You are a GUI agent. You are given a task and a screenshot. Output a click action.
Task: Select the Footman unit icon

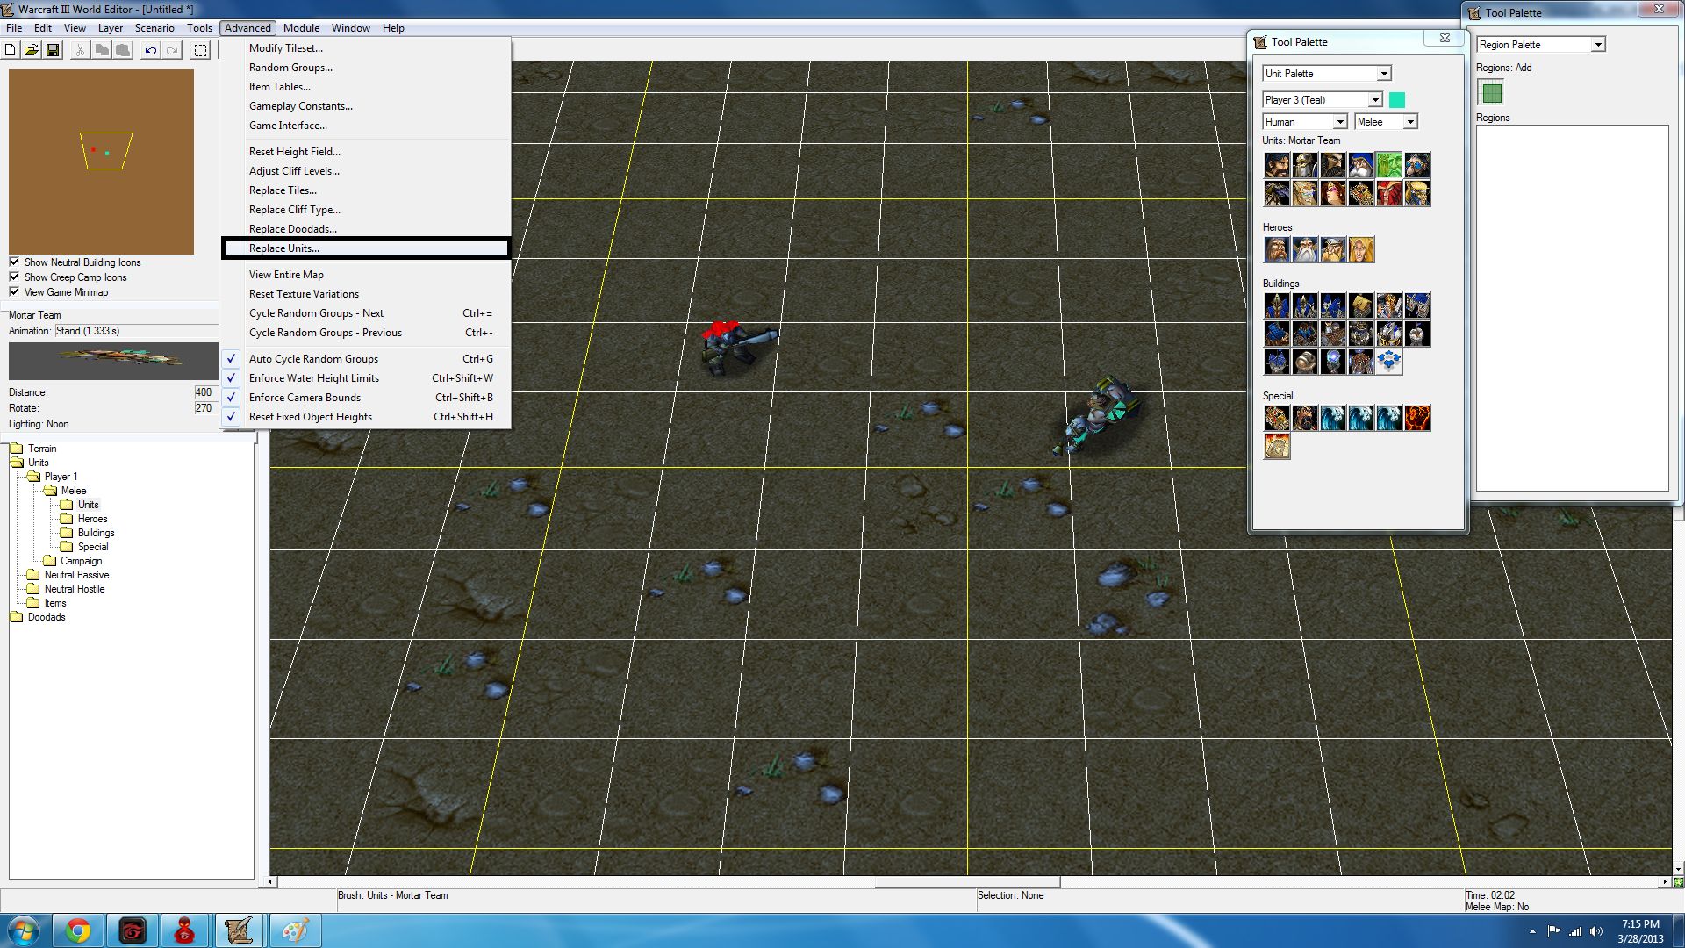point(1305,165)
